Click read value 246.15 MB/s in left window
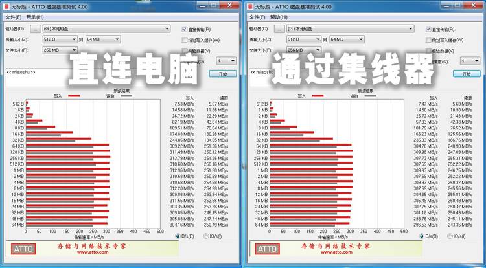This screenshot has width=486, height=268. click(216, 212)
